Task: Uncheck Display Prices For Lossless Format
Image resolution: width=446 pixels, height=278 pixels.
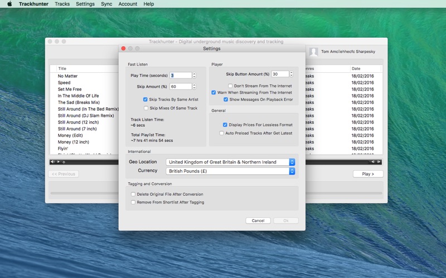Action: click(x=225, y=125)
